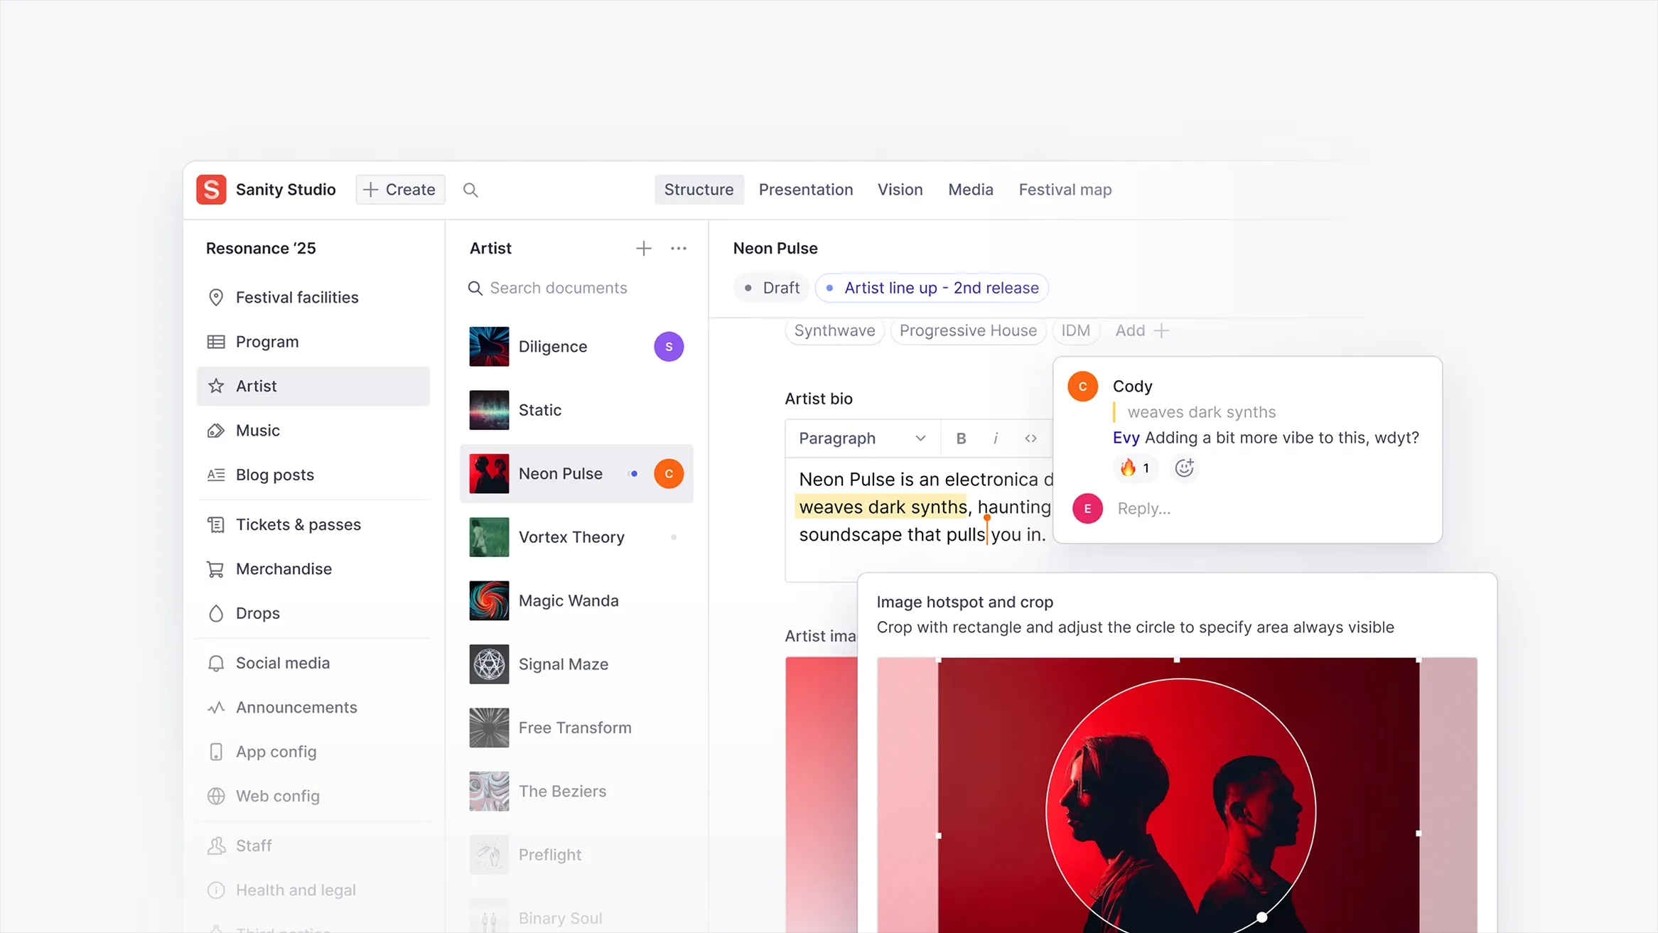Click the Program table icon
1658x933 pixels.
pos(216,342)
